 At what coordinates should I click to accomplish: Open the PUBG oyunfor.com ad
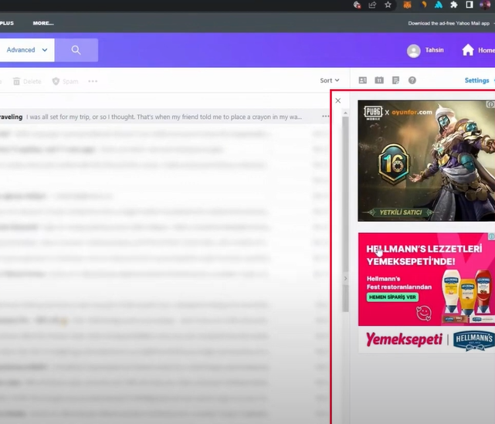coord(426,161)
